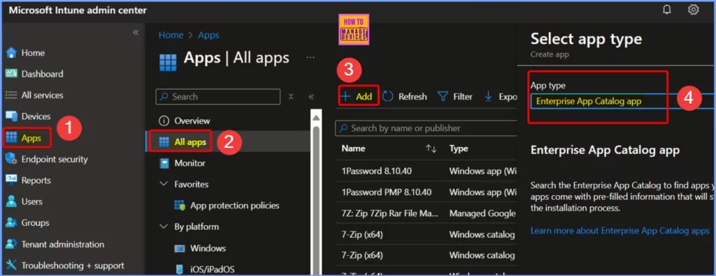Collapse the main navigation sidebar
716x276 pixels.
click(136, 32)
